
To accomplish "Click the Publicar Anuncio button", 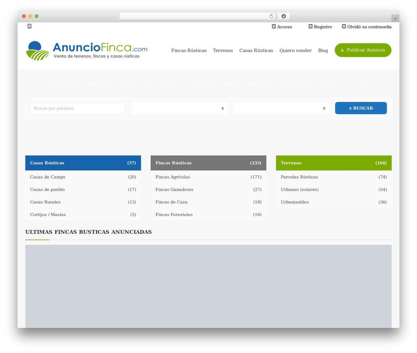I will coord(363,50).
